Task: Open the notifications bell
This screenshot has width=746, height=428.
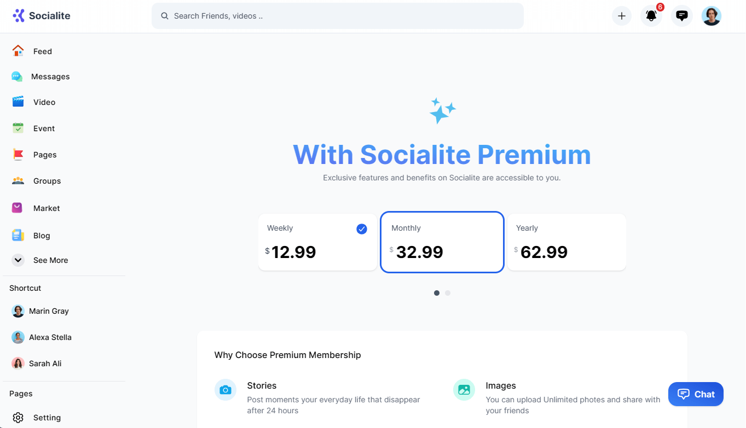Action: click(x=651, y=16)
